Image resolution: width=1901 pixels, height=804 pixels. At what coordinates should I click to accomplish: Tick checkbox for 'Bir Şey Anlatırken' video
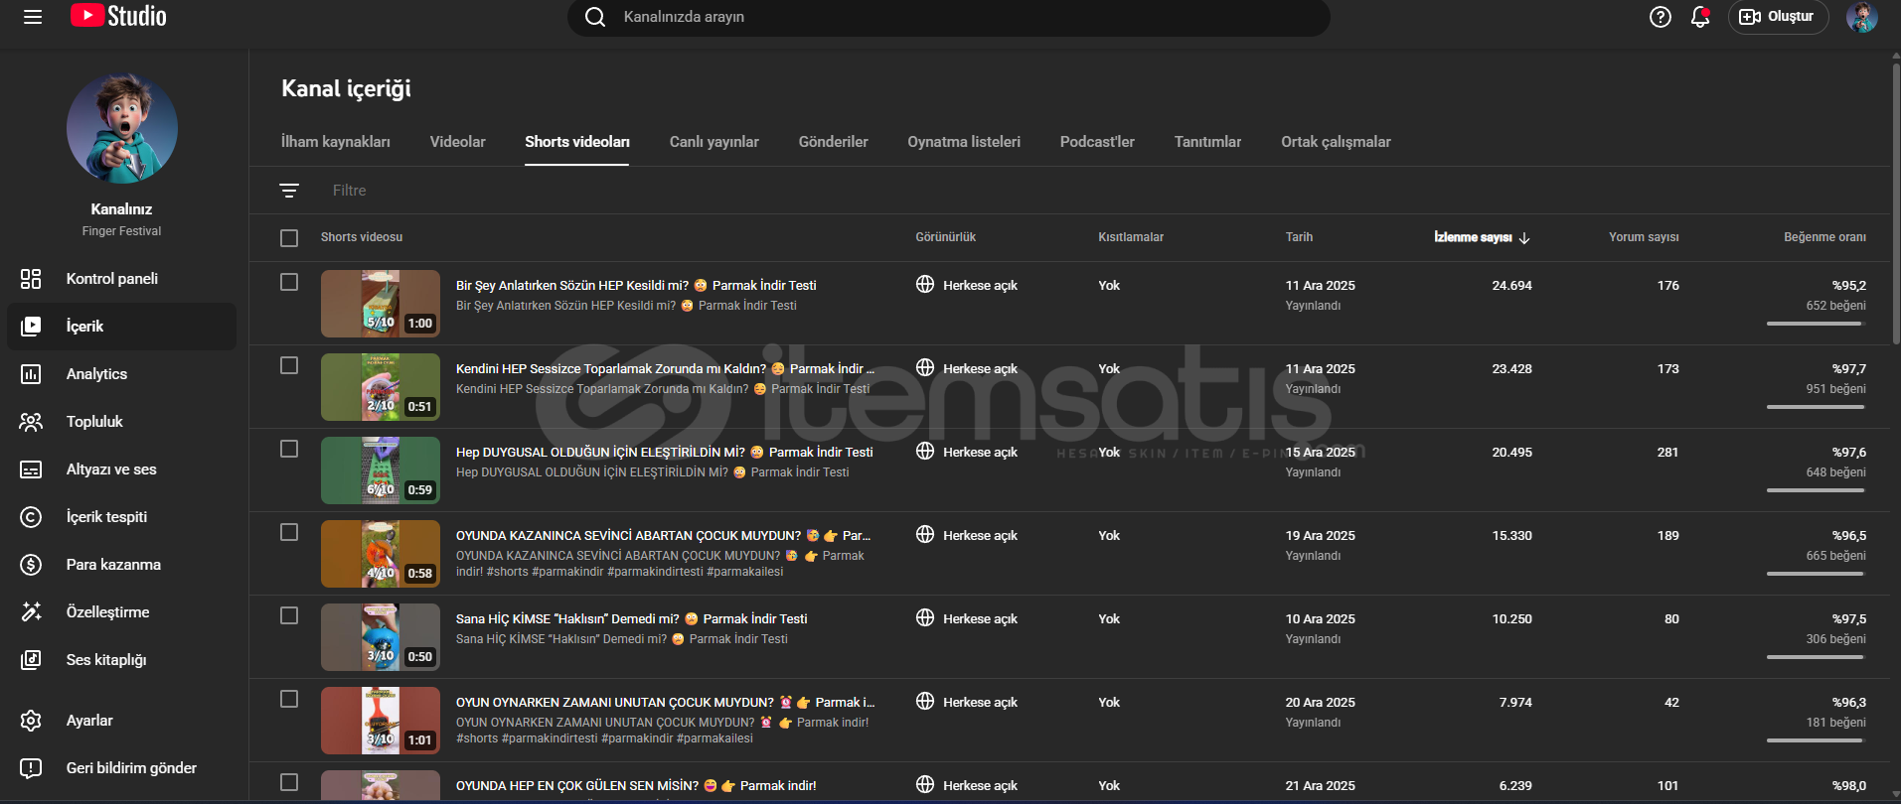point(289,282)
